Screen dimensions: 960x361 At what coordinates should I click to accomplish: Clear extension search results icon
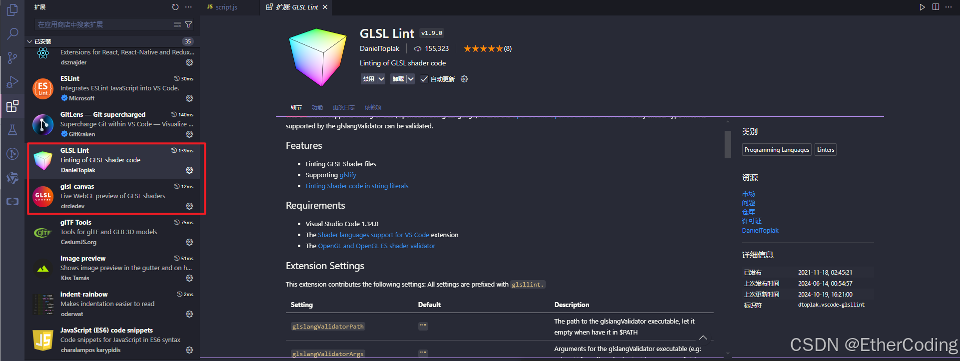(x=177, y=24)
